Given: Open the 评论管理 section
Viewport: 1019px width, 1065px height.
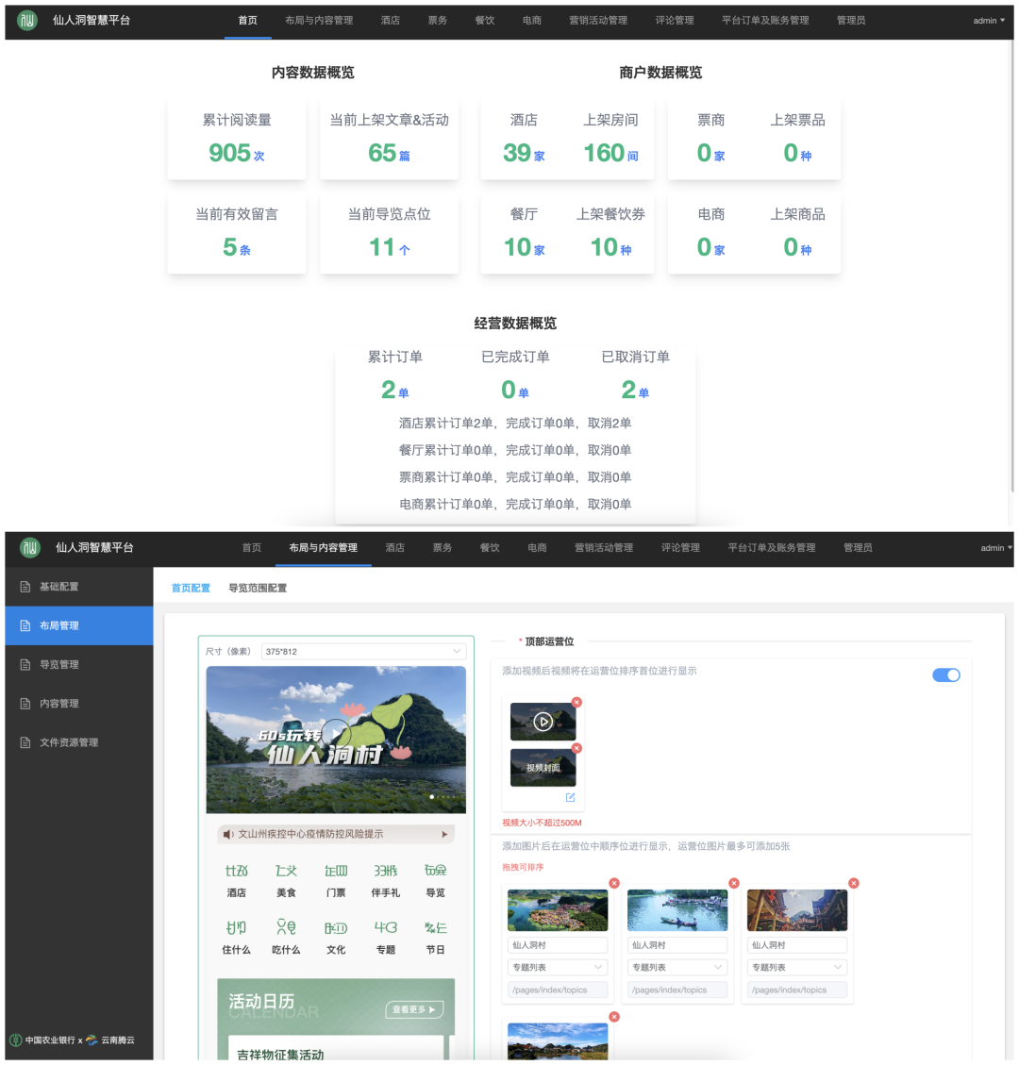Looking at the screenshot, I should 681,548.
